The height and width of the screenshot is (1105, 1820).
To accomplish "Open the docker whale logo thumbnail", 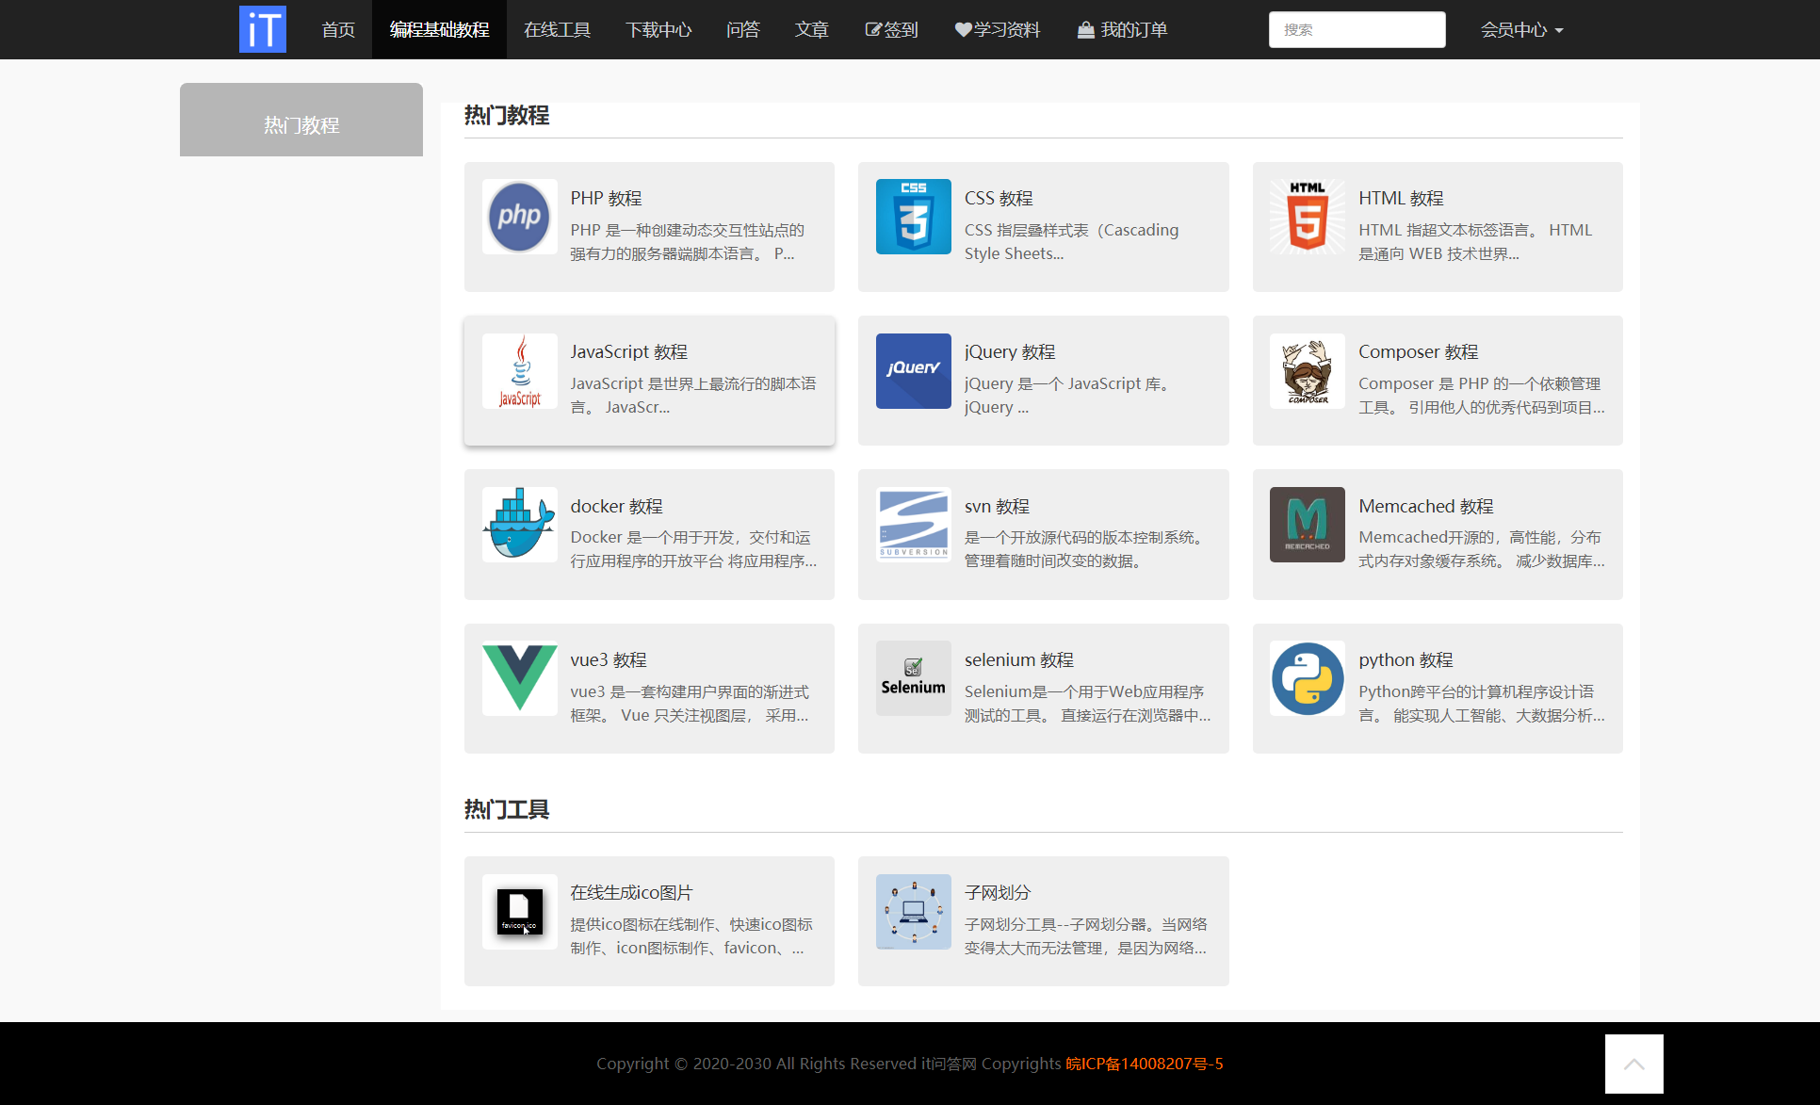I will pos(520,525).
